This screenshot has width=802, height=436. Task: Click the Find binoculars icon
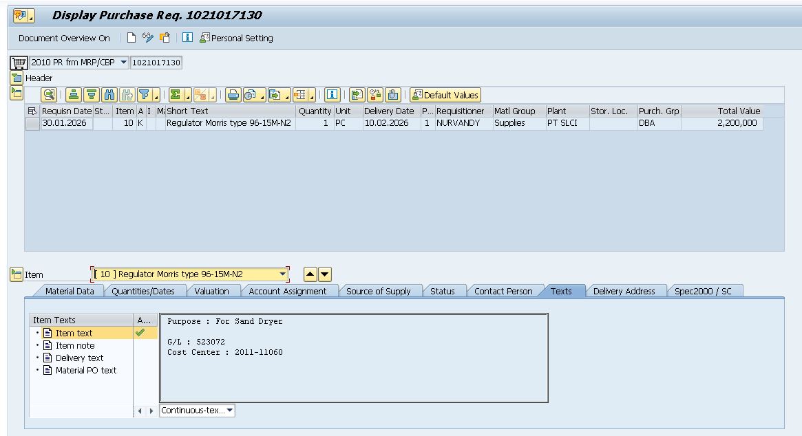tap(109, 95)
